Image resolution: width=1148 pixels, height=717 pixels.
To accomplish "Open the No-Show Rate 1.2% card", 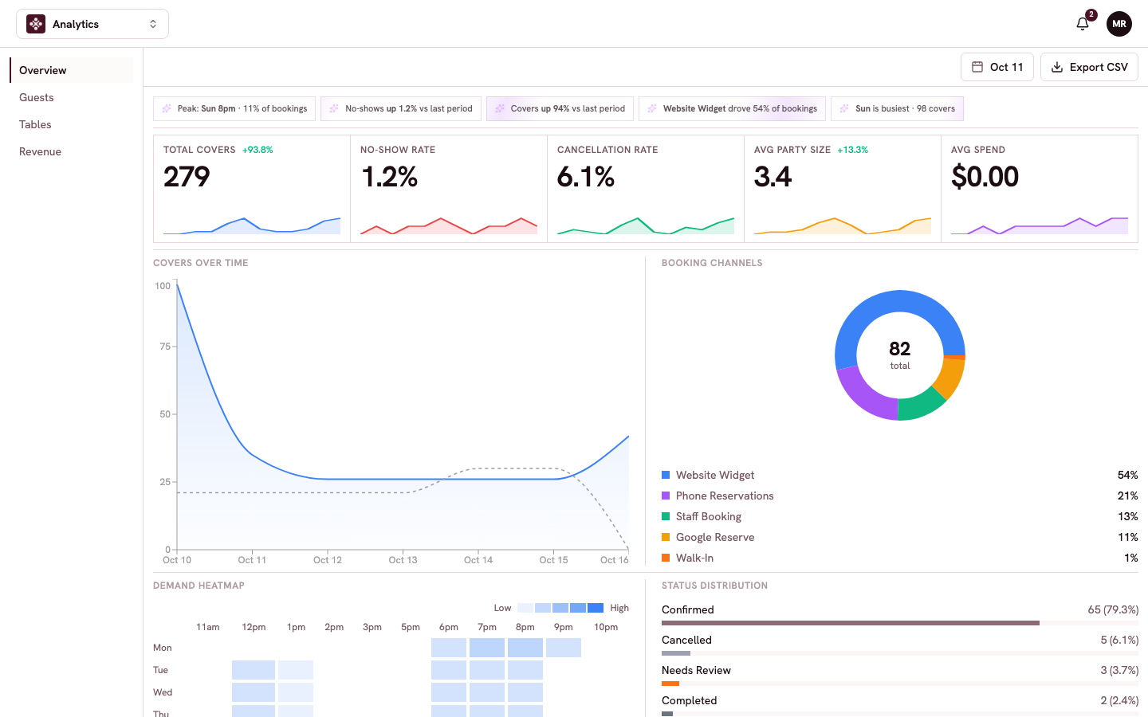I will tap(449, 189).
